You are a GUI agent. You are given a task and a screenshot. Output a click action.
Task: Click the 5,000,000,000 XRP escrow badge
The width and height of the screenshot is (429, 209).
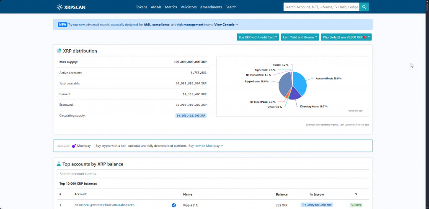(317, 205)
